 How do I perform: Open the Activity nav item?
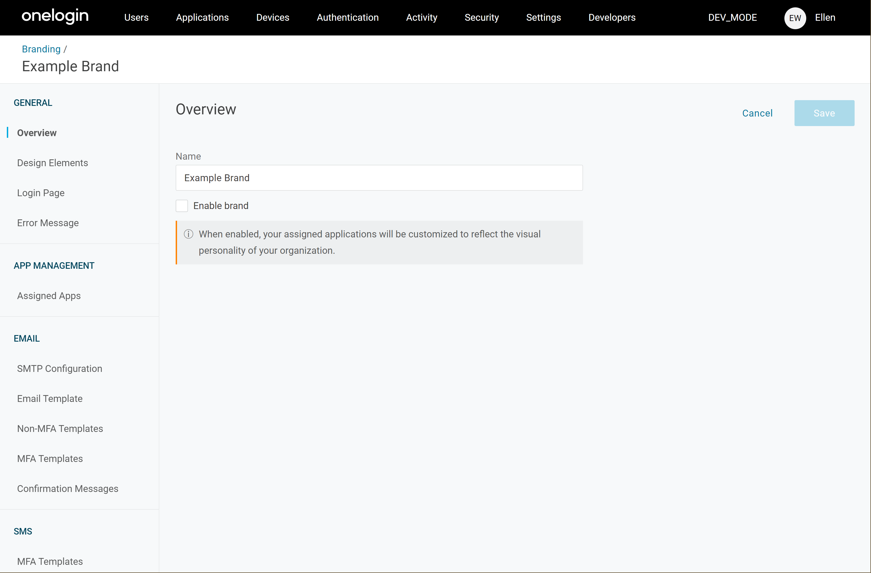coord(421,17)
